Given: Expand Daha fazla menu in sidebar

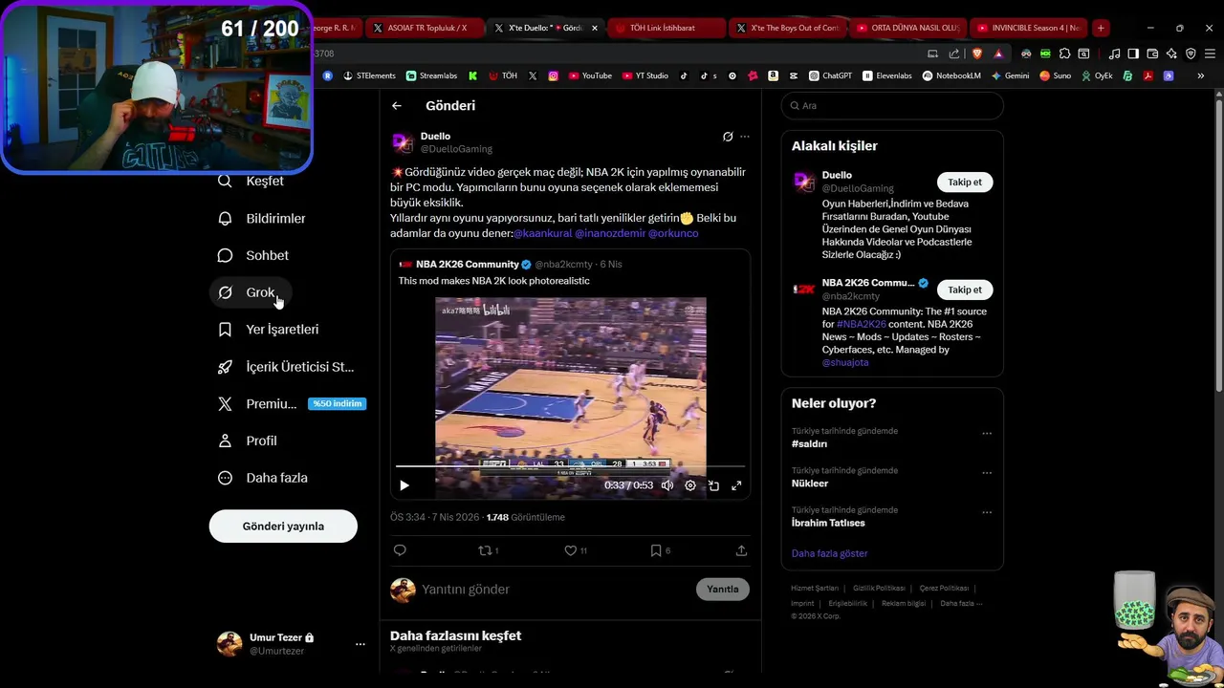Looking at the screenshot, I should click(x=263, y=478).
